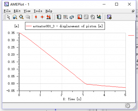138x111 pixels.
Task: Click the grey 3D cube plot icon
Action: tap(92, 17)
